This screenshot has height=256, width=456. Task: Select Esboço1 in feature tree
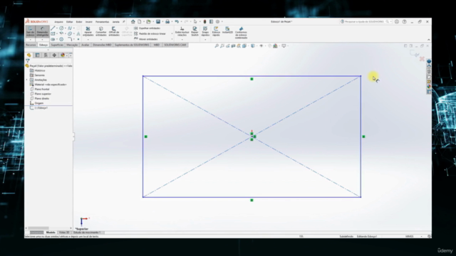click(x=41, y=107)
